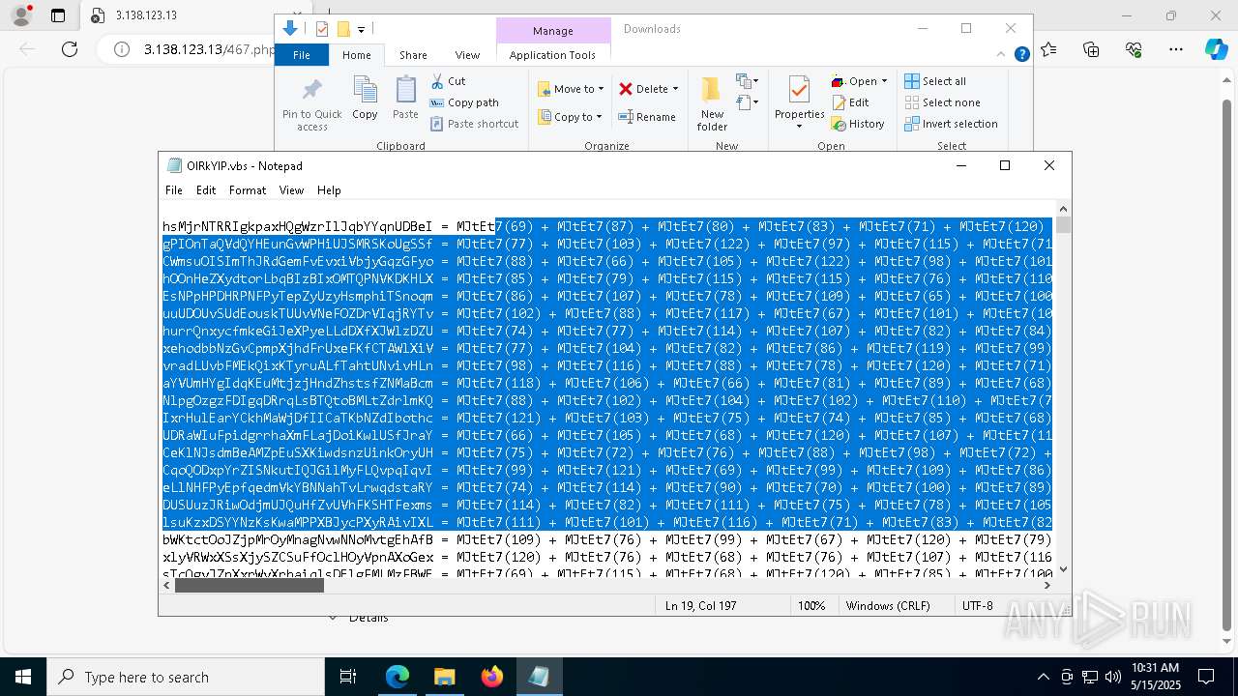Open File Explorer from taskbar
Screen dimensions: 1238x696
[x=445, y=677]
